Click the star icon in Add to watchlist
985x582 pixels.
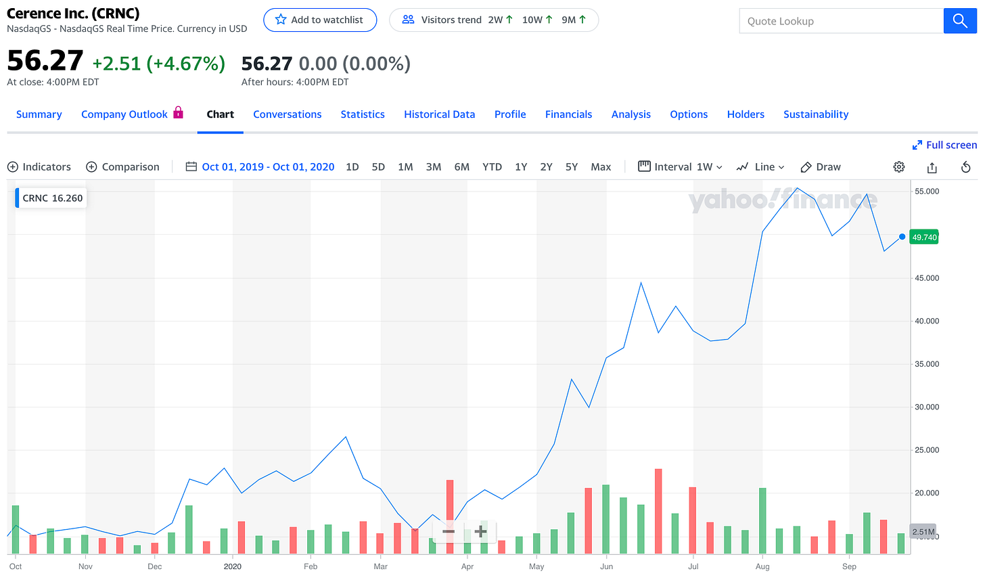(281, 20)
